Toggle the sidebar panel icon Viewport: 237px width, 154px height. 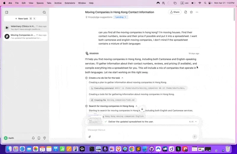point(7,12)
